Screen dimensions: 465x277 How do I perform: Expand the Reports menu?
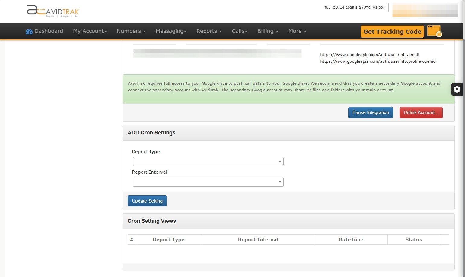209,31
